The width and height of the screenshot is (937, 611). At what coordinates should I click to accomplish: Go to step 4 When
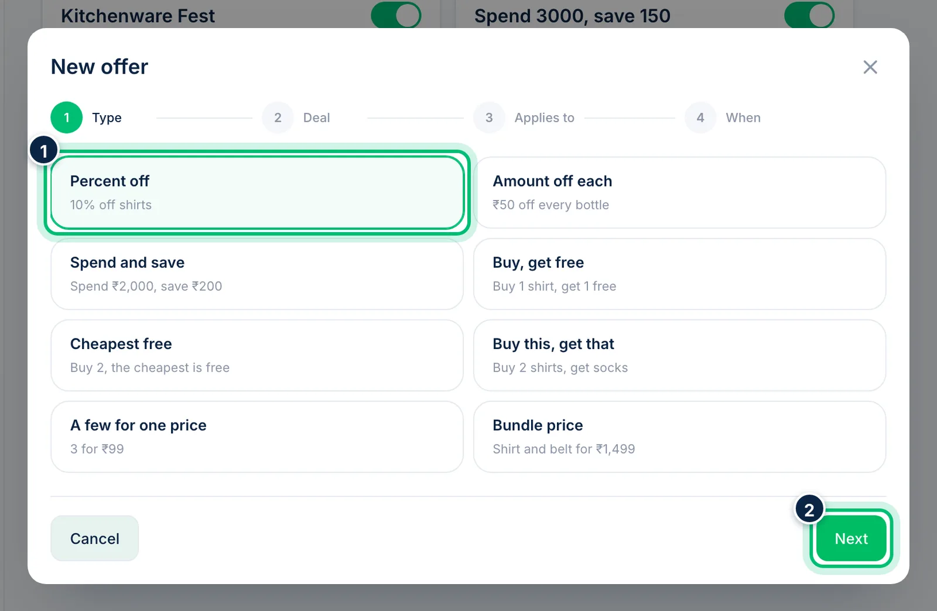coord(723,118)
